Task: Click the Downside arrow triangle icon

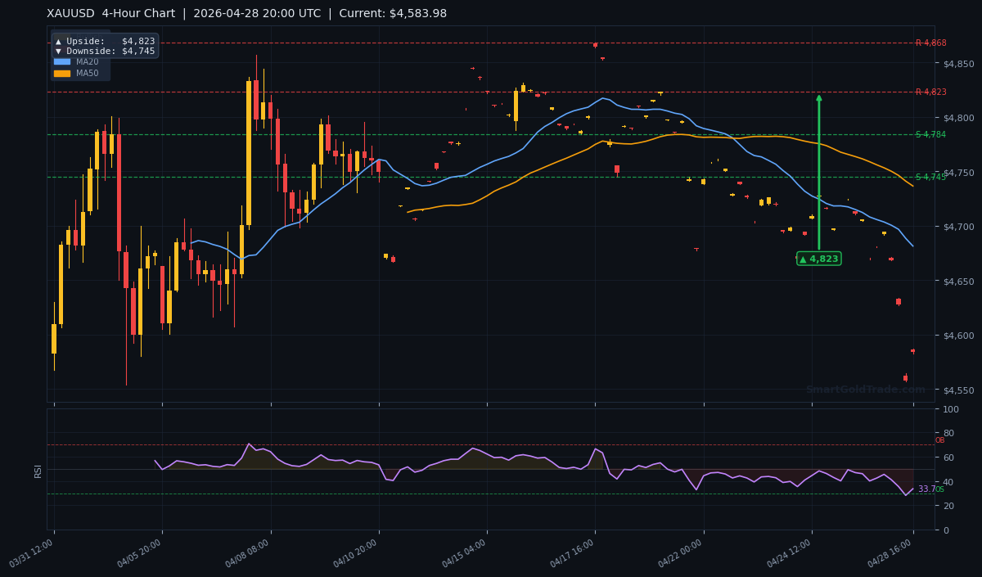Action: 59,51
